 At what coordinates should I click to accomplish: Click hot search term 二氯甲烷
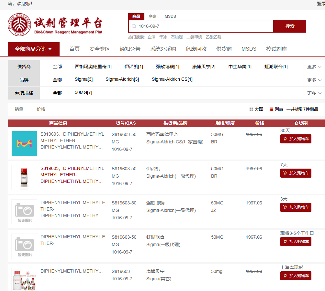pos(194,37)
